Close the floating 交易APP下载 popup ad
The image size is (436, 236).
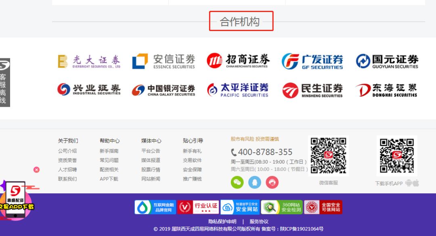pyautogui.click(x=37, y=170)
